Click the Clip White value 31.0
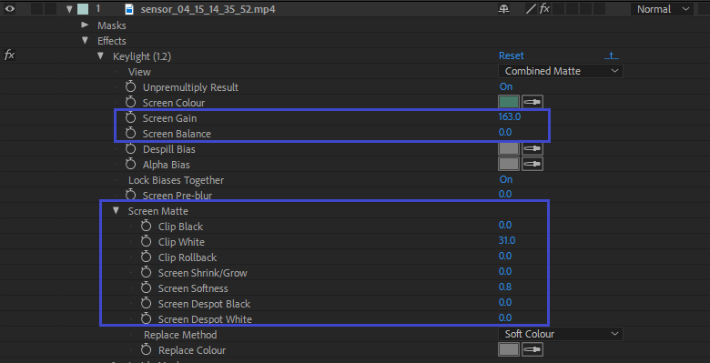The width and height of the screenshot is (710, 363). click(x=507, y=240)
